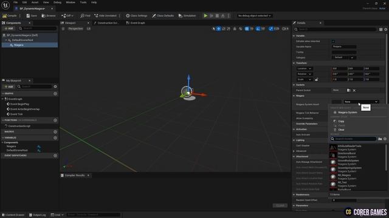Open the Details panel settings gear
Viewport: 389px width, 218px height.
[x=386, y=29]
